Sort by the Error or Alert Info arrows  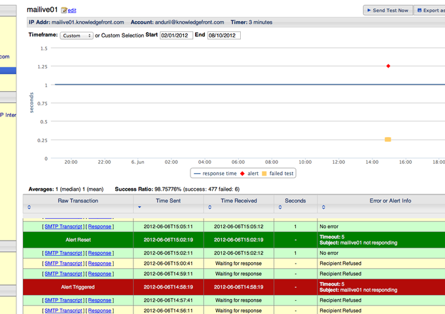tap(323, 207)
